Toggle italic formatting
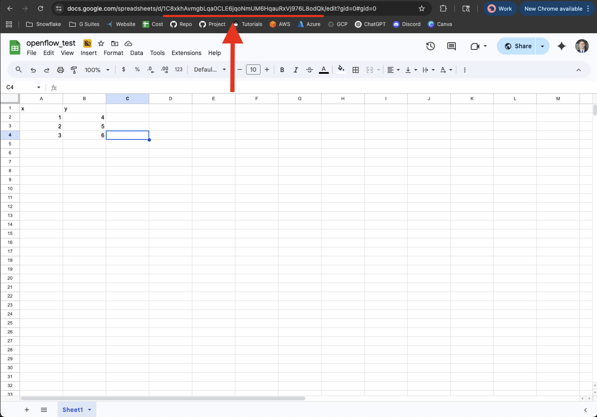This screenshot has height=417, width=597. tap(296, 70)
